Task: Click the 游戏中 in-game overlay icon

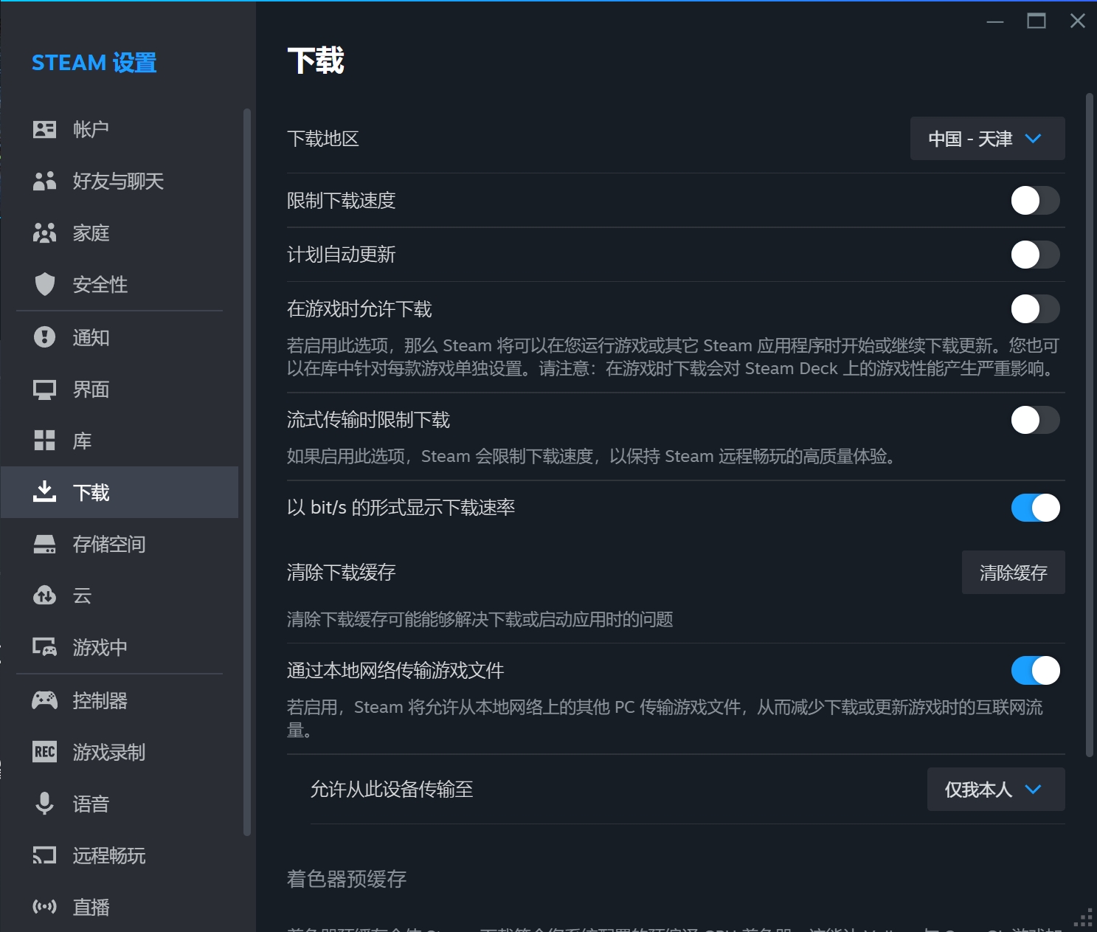Action: point(44,648)
